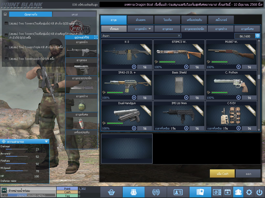Open the clan emblem icon
Image resolution: width=265 pixels, height=198 pixels.
coord(156,192)
